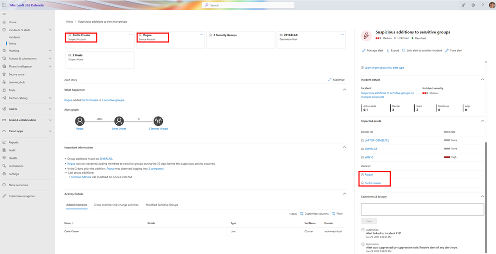
Task: Open the 2019ALAB link in important information
Action: tap(106, 159)
